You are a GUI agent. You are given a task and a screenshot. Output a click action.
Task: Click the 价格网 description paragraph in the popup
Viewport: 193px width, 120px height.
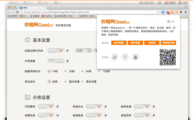coord(138,31)
